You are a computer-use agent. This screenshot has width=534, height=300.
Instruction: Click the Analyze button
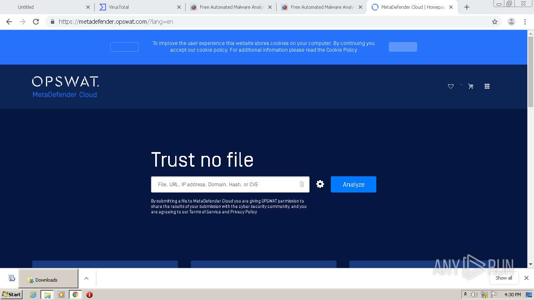coord(353,184)
